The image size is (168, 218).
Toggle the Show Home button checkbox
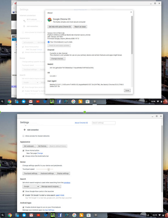point(23,151)
